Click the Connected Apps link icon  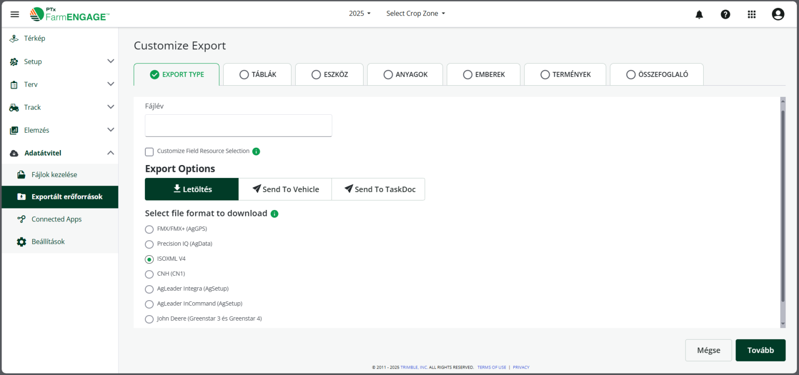tap(21, 219)
